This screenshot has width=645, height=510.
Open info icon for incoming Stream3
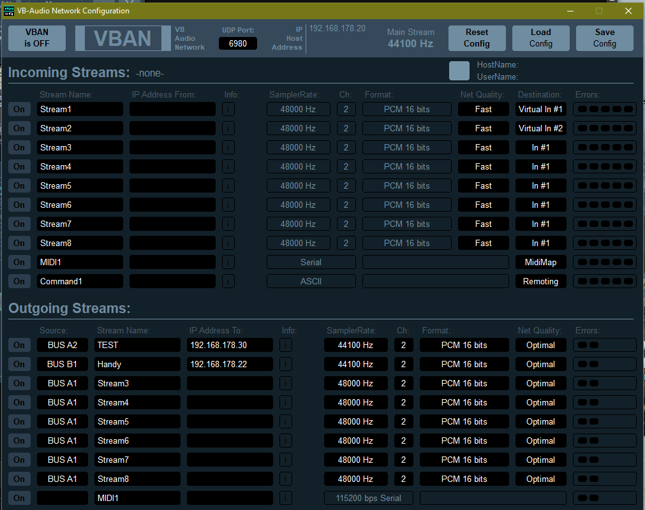coord(228,147)
